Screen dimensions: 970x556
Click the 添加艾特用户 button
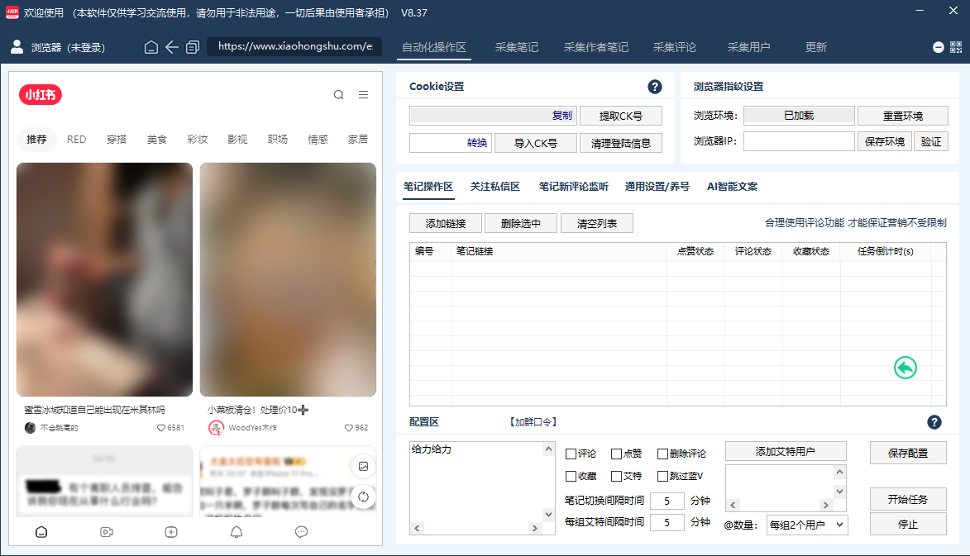pos(785,452)
